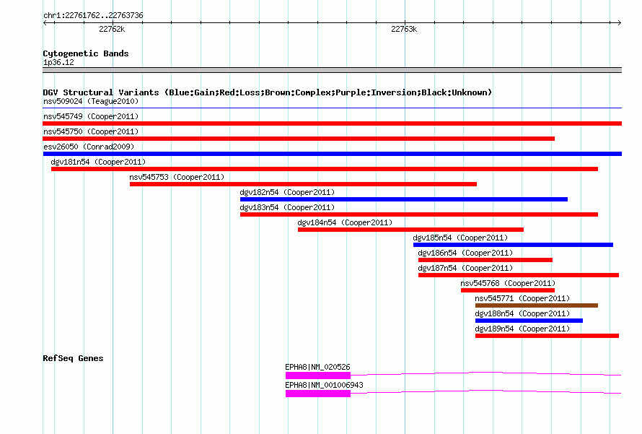Click the EPHA8|NM_001006943 magenta exon block
The image size is (642, 434).
pos(318,394)
